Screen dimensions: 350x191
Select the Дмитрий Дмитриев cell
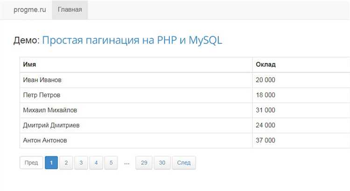[x=136, y=125]
